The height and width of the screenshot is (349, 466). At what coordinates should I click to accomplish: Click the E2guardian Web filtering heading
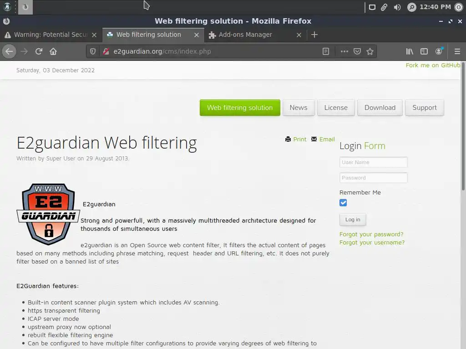click(x=106, y=143)
